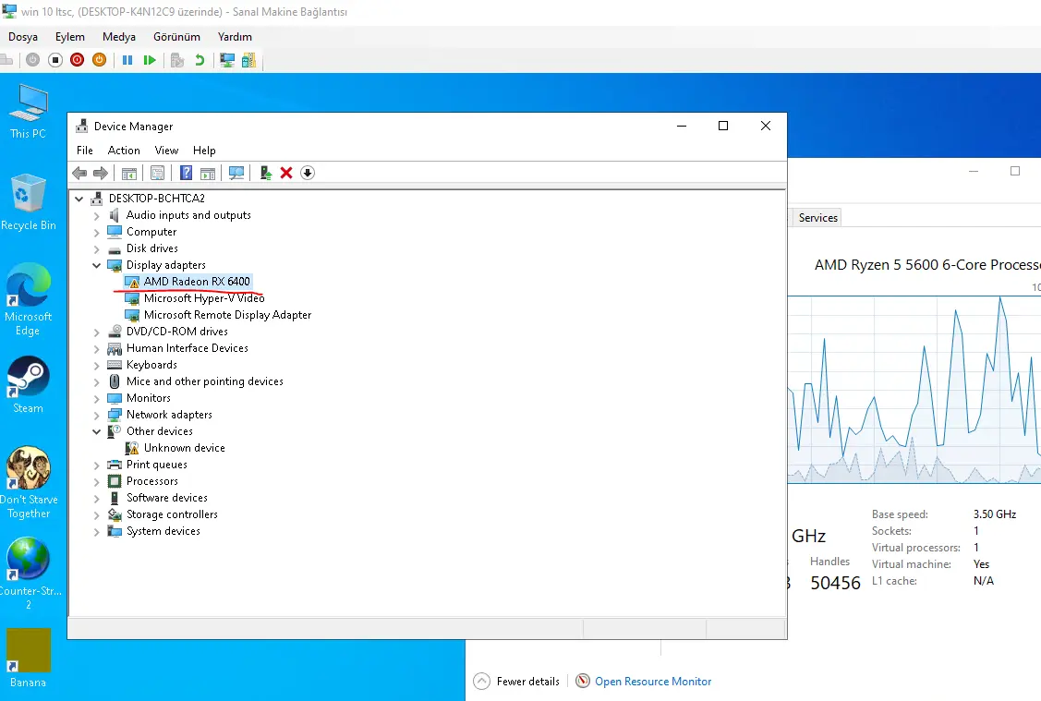Open the Görünüm menu
Viewport: 1041px width, 701px height.
pyautogui.click(x=176, y=37)
